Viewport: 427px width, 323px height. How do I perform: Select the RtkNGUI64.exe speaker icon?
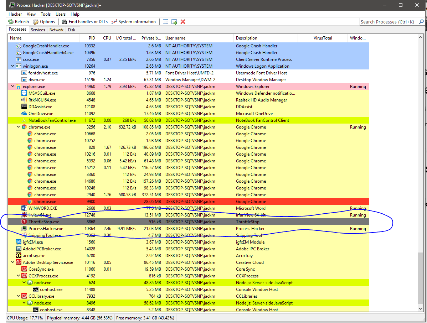pos(24,100)
